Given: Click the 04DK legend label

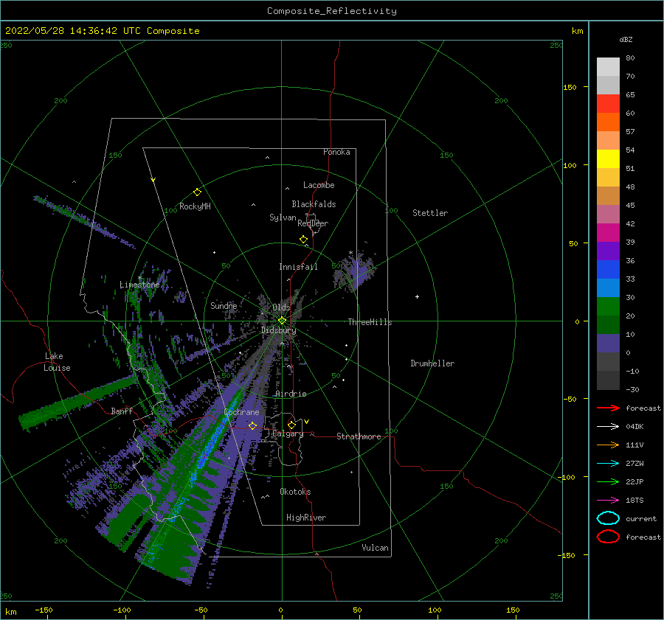Looking at the screenshot, I should coord(634,426).
